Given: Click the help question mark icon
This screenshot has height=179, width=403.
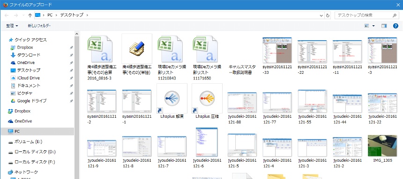Looking at the screenshot, I should pyautogui.click(x=396, y=26).
